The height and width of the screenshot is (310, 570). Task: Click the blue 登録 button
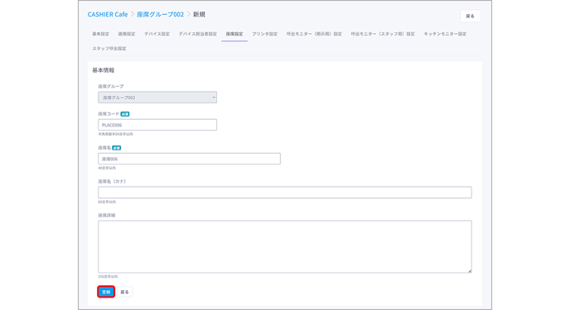click(x=106, y=292)
